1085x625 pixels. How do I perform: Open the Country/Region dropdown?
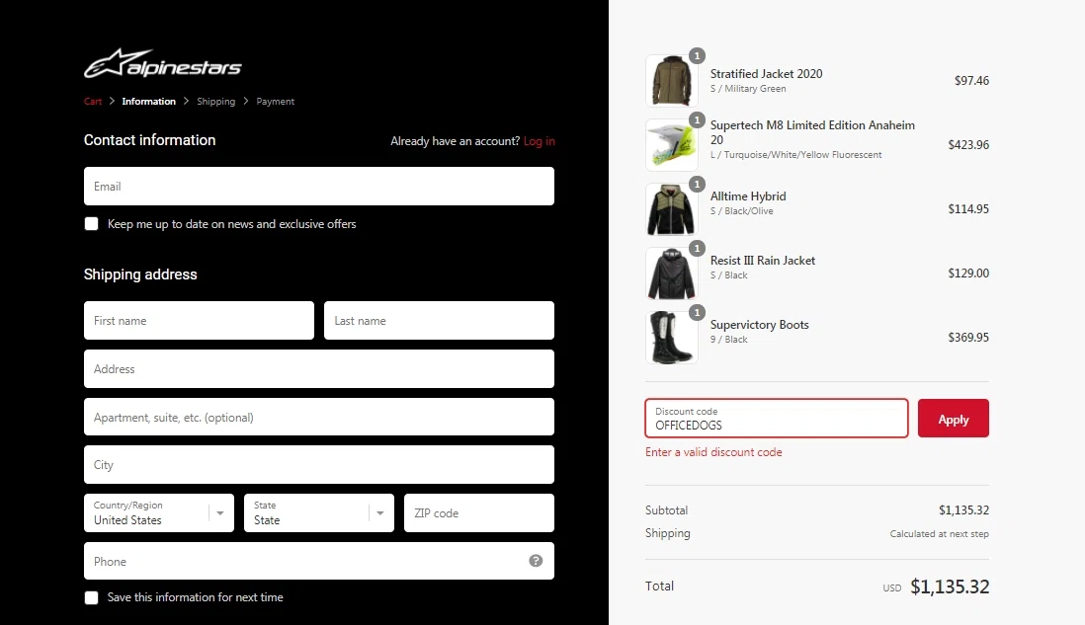(159, 513)
